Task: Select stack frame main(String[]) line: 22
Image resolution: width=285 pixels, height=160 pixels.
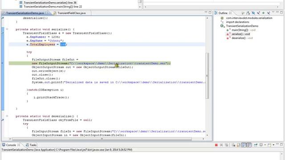Action: tap(53, 7)
